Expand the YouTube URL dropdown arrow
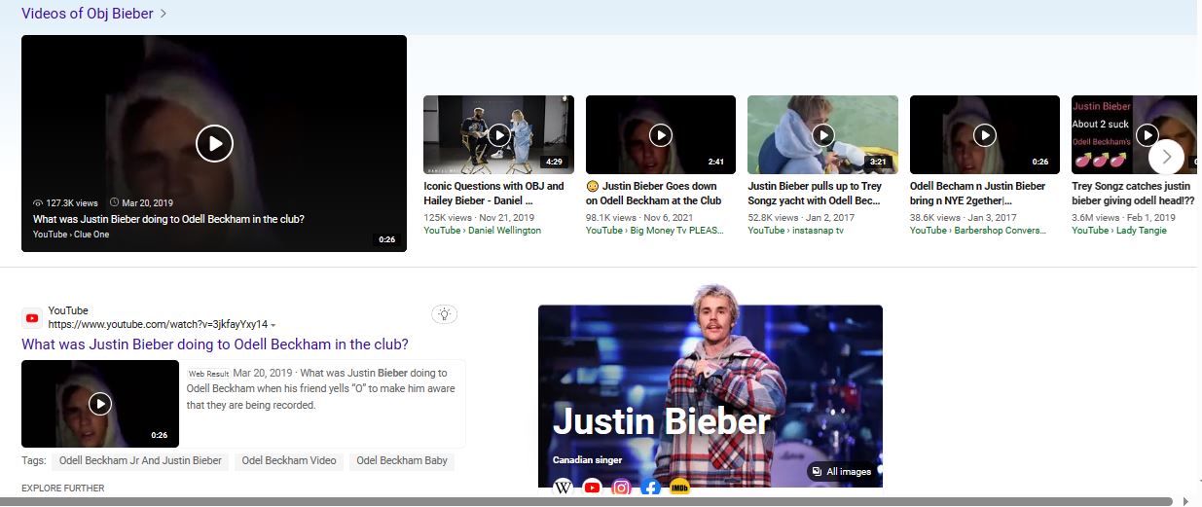1202x507 pixels. tap(273, 325)
